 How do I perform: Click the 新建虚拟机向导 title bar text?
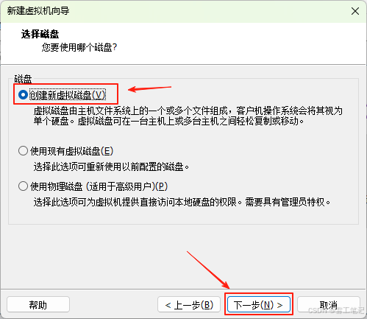click(38, 11)
